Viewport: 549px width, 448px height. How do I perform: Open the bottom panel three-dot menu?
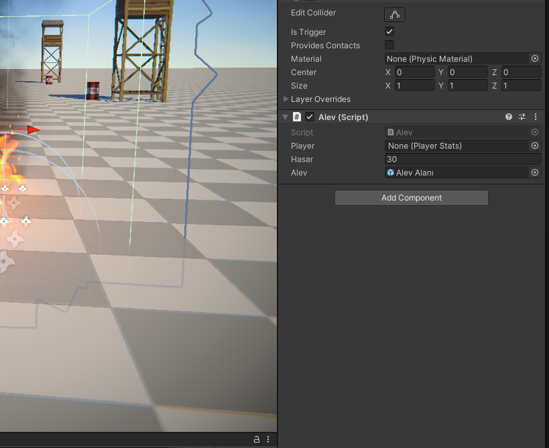tap(268, 440)
